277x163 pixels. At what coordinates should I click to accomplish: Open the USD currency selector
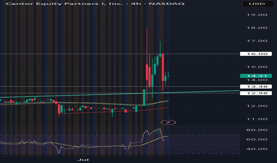(258, 4)
